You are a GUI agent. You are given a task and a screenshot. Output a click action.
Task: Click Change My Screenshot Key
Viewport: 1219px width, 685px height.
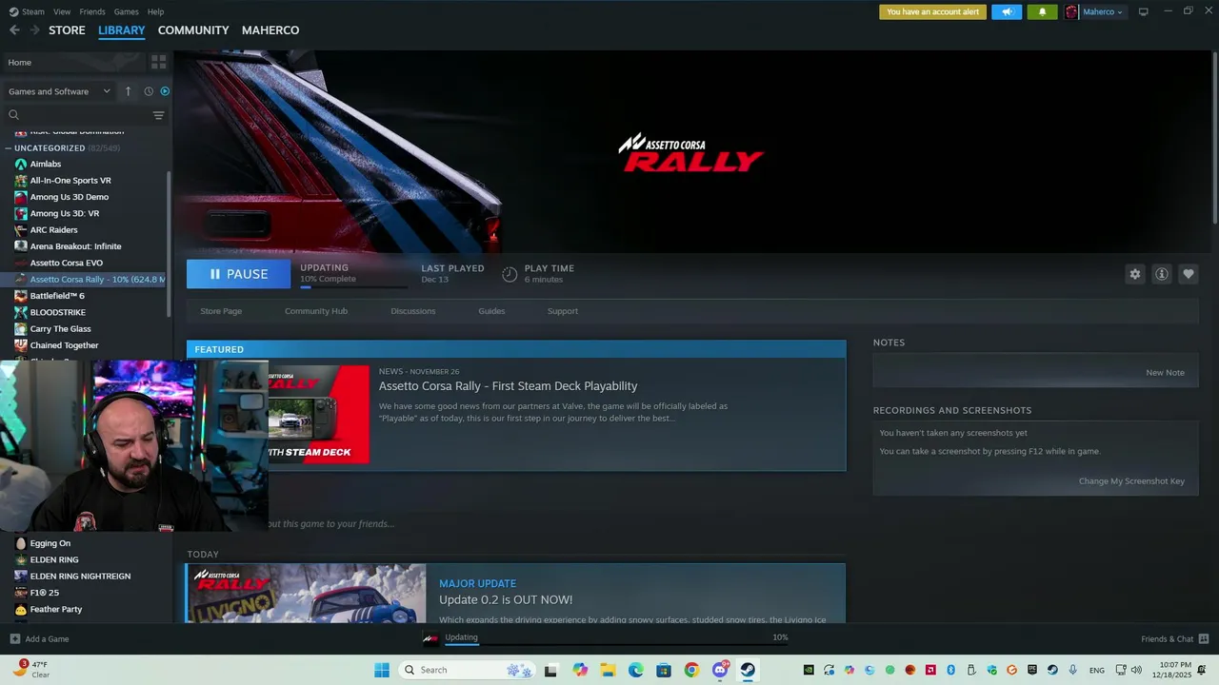(x=1131, y=481)
